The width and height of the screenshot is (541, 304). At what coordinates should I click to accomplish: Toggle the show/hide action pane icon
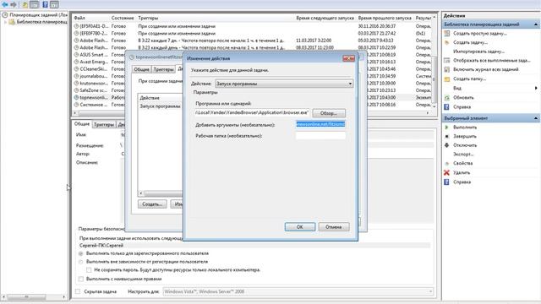pyautogui.click(x=54, y=4)
